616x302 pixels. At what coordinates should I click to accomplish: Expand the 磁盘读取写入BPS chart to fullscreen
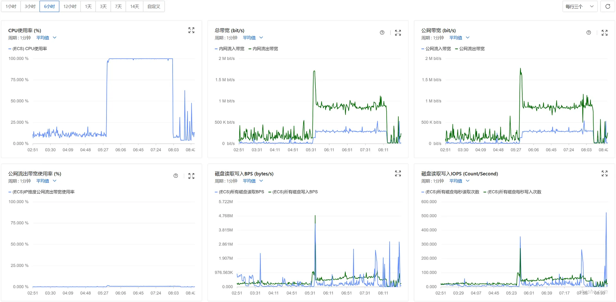pyautogui.click(x=398, y=173)
